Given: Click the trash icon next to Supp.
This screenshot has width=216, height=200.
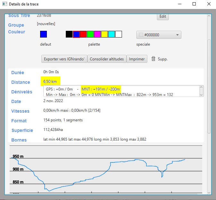Looking at the screenshot, I should [x=153, y=59].
